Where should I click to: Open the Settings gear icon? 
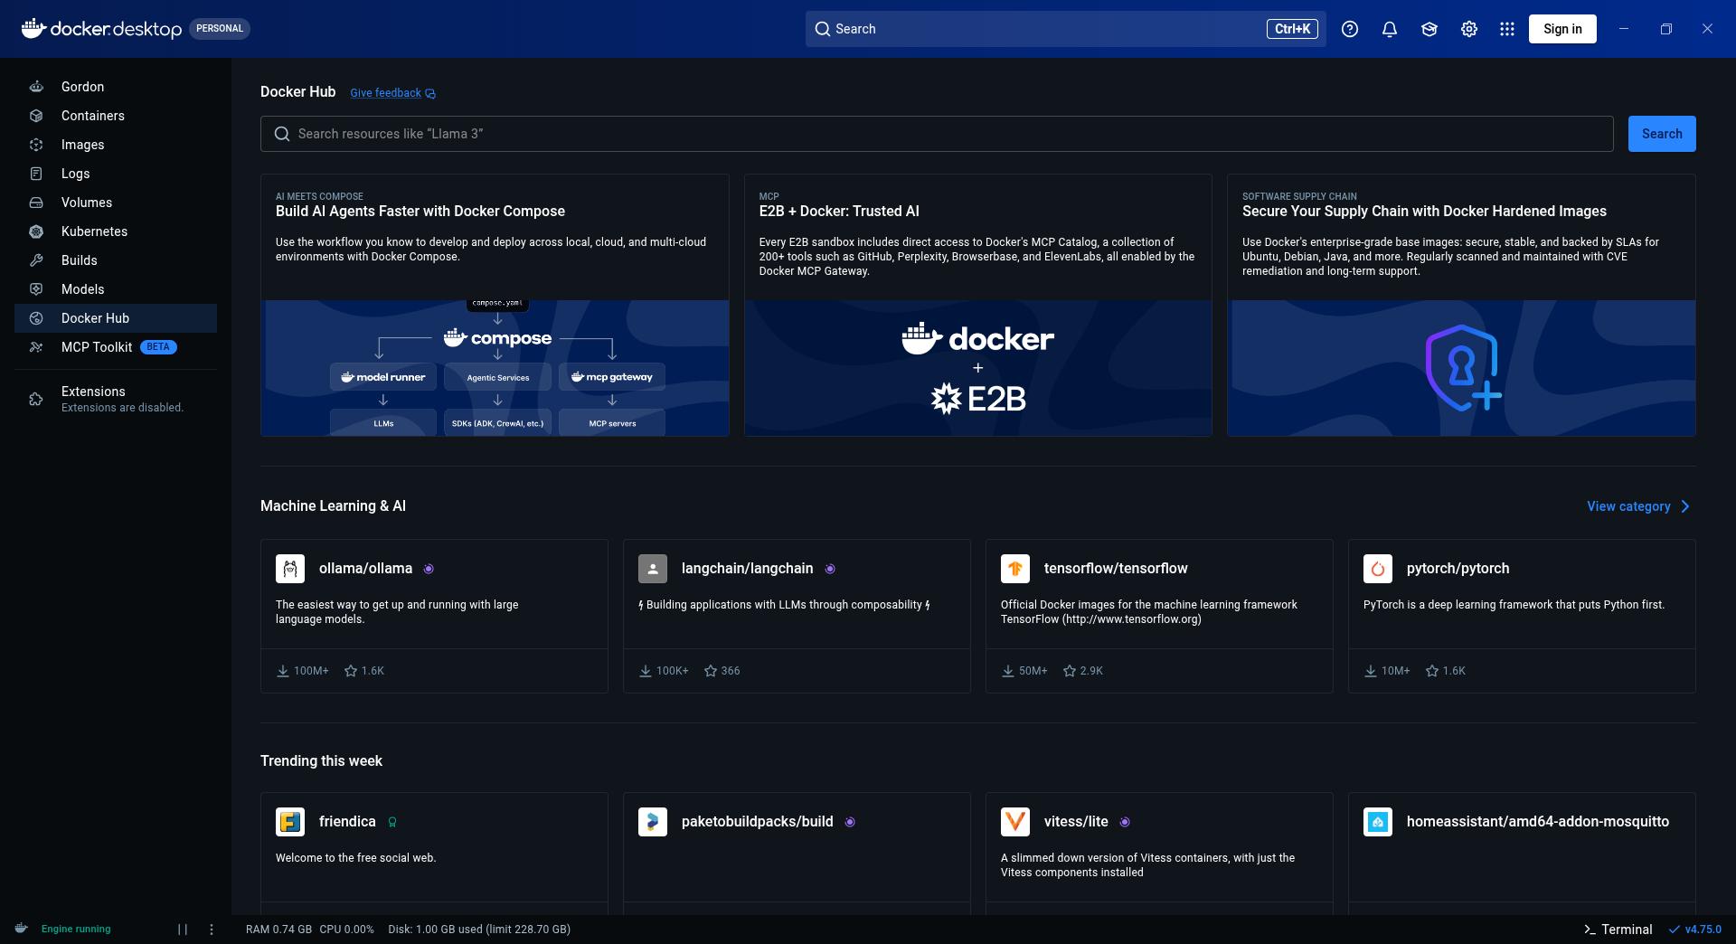pyautogui.click(x=1469, y=29)
